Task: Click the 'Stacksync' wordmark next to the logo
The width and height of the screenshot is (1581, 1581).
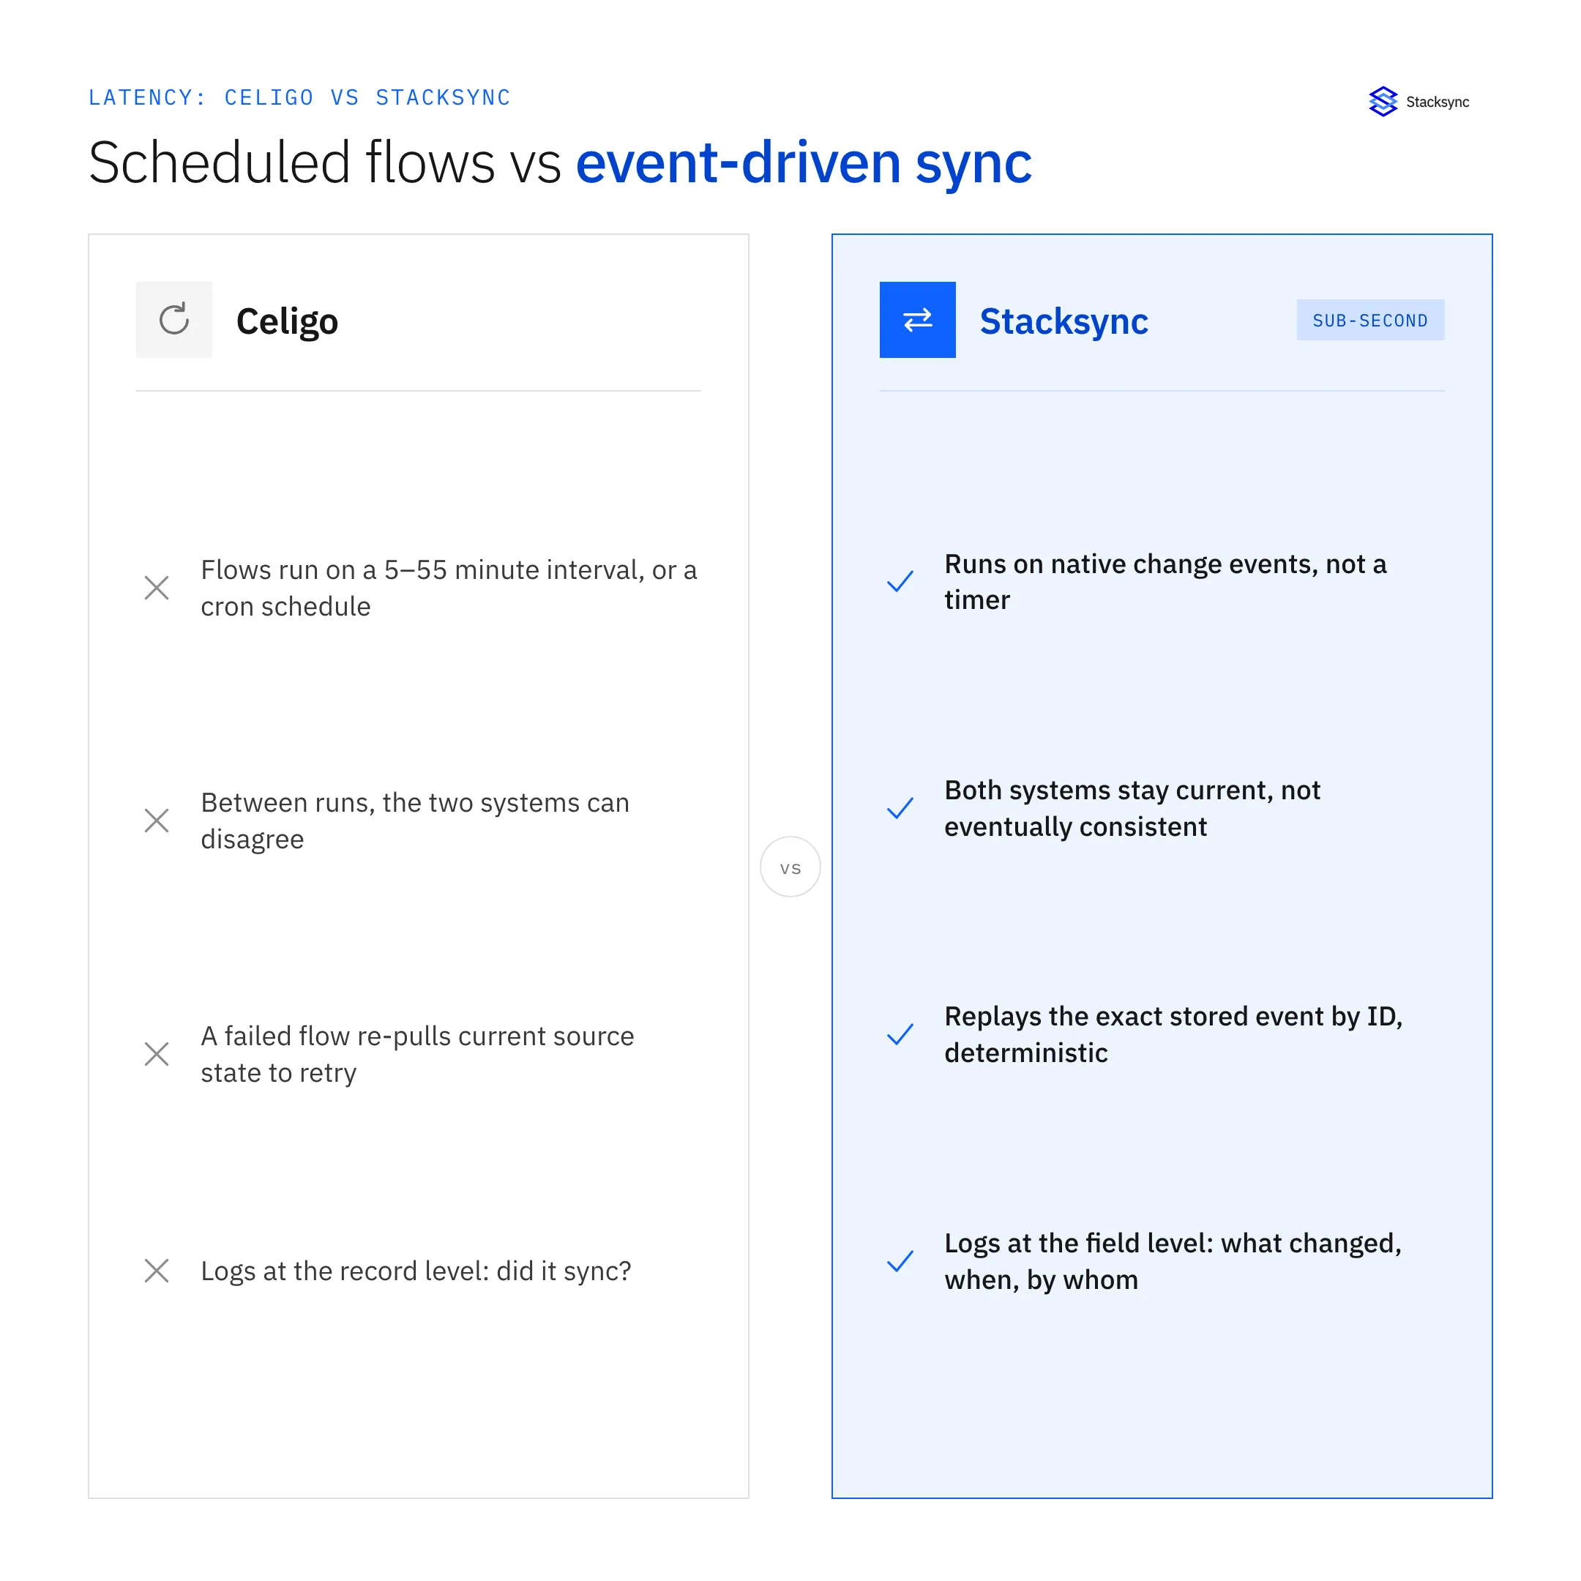Action: pyautogui.click(x=1438, y=102)
